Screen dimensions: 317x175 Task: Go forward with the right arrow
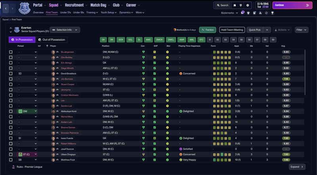[12, 8]
